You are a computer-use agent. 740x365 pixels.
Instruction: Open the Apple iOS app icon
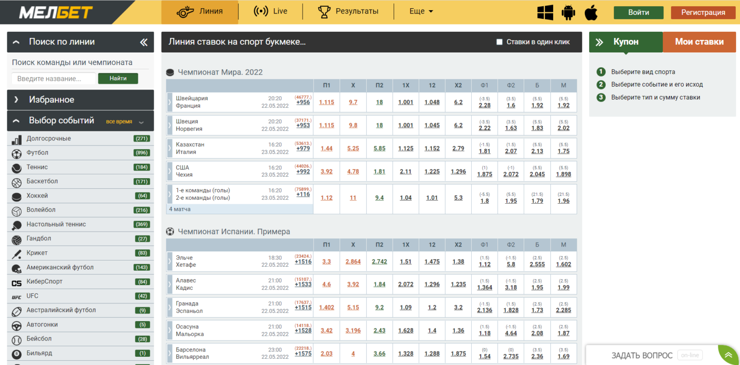pos(591,13)
